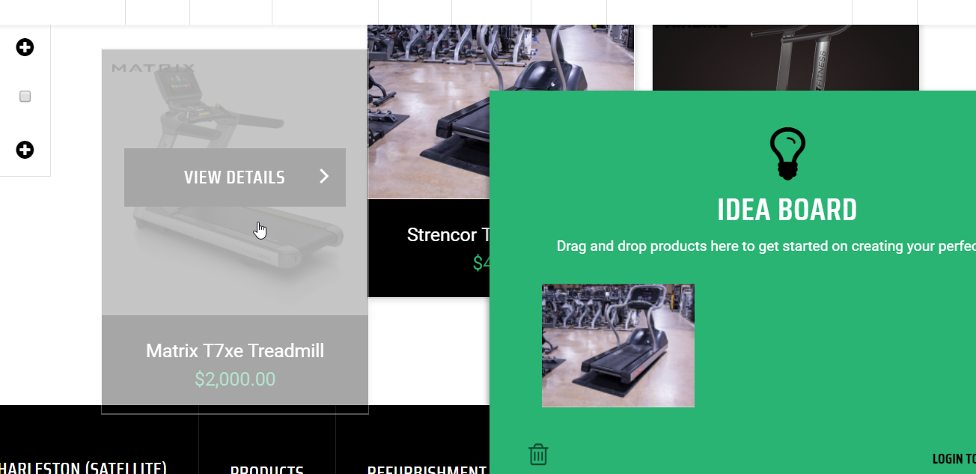Open the Refurbishment footer menu item
This screenshot has width=976, height=474.
coord(427,470)
